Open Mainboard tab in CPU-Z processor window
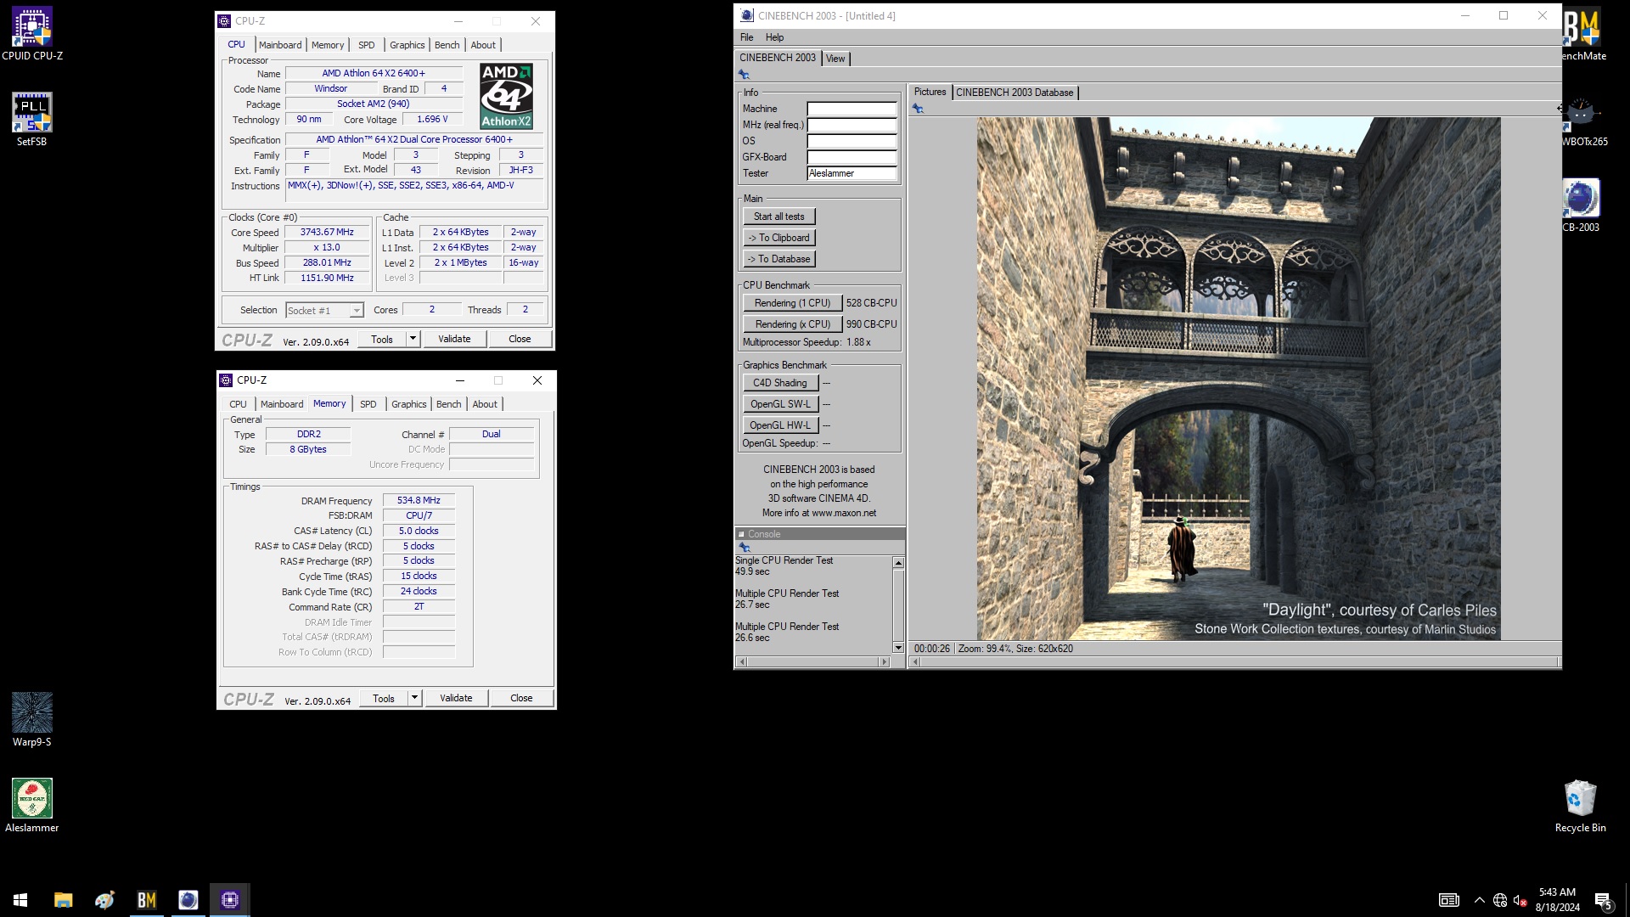Screen dimensions: 1630x917 click(x=280, y=45)
